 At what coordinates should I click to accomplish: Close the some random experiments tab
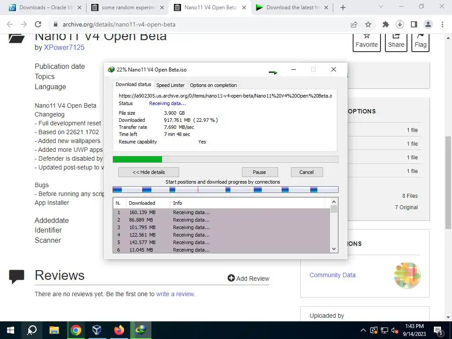(162, 8)
